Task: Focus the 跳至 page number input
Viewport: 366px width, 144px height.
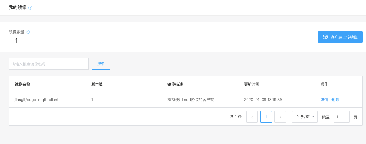Action: click(341, 117)
